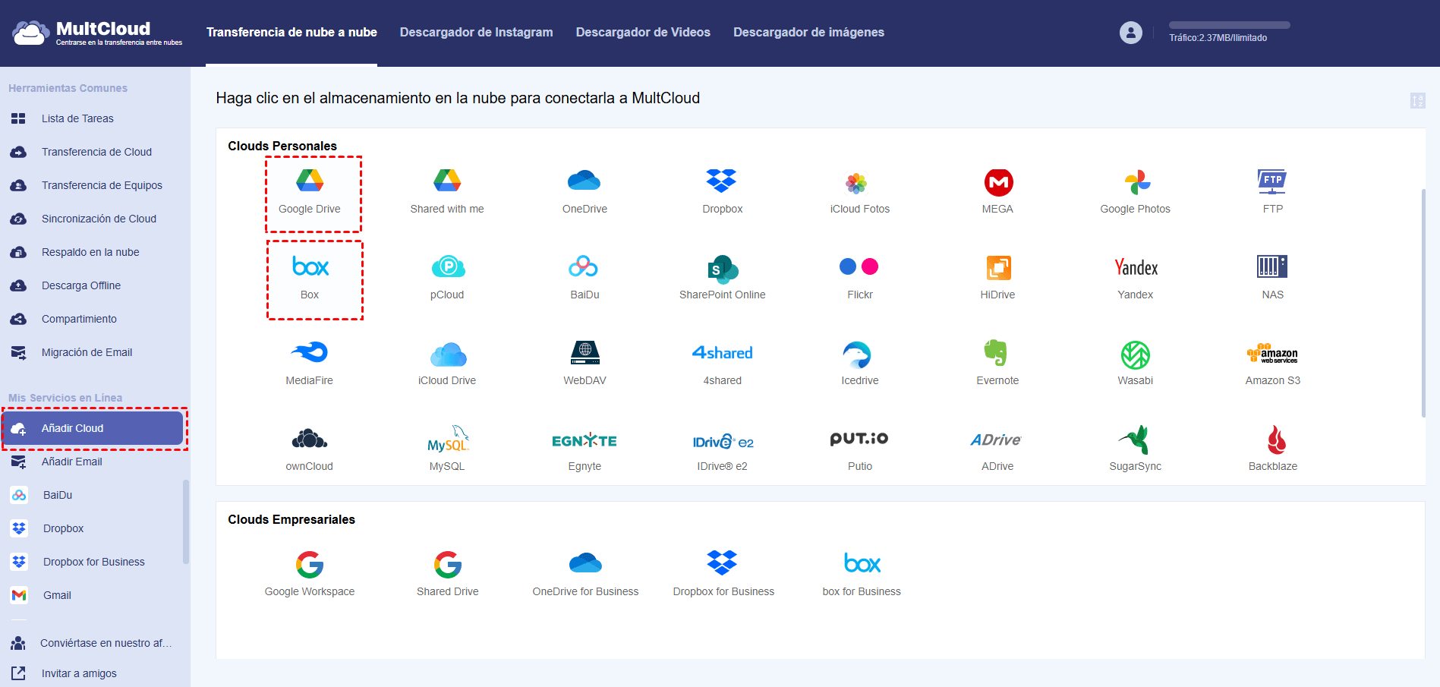Add Google Workspace business cloud

pos(310,574)
